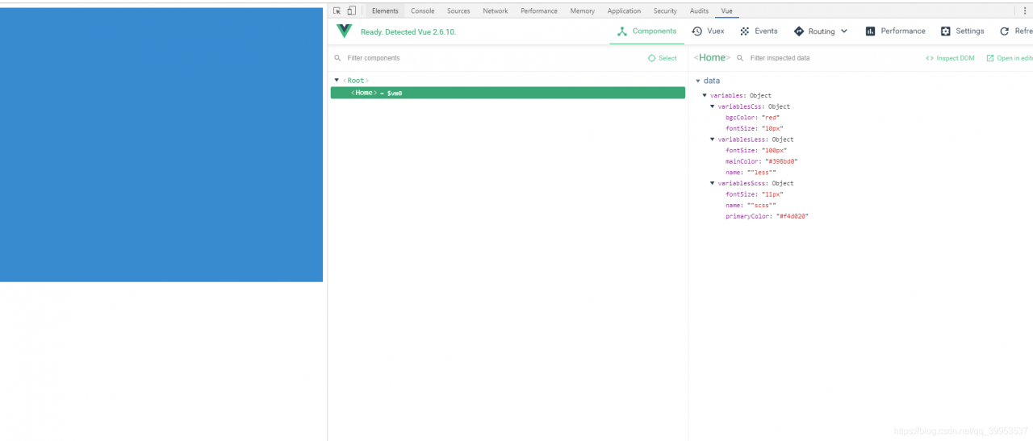
Task: Open the Sources DevTools tab
Action: (x=458, y=10)
